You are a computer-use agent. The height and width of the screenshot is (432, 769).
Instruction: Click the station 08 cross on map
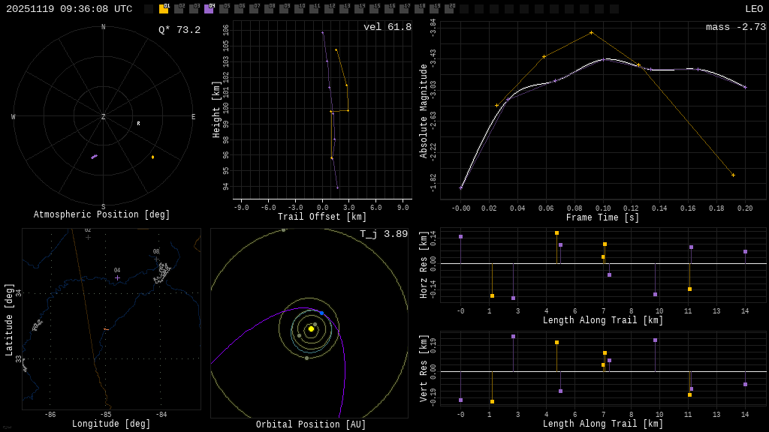(156, 259)
